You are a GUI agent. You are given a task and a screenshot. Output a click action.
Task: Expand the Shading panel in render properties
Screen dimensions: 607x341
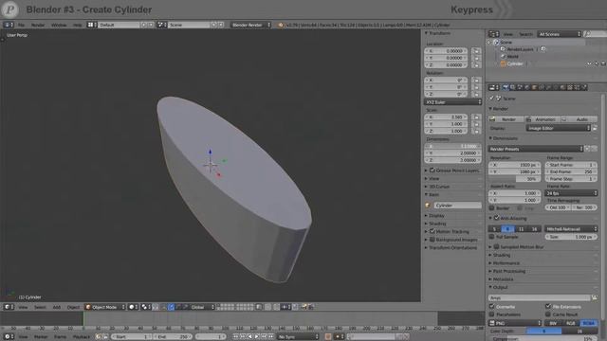click(x=502, y=255)
